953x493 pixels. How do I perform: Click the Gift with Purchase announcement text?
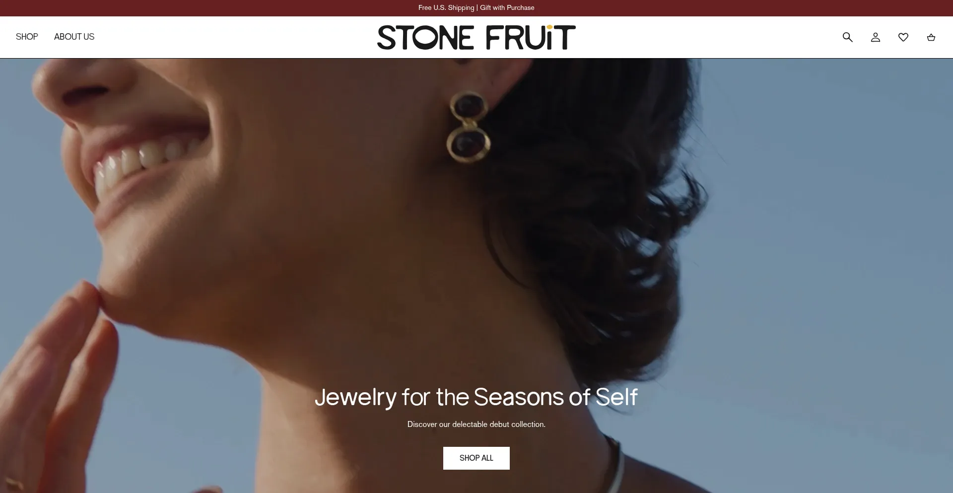pos(507,8)
